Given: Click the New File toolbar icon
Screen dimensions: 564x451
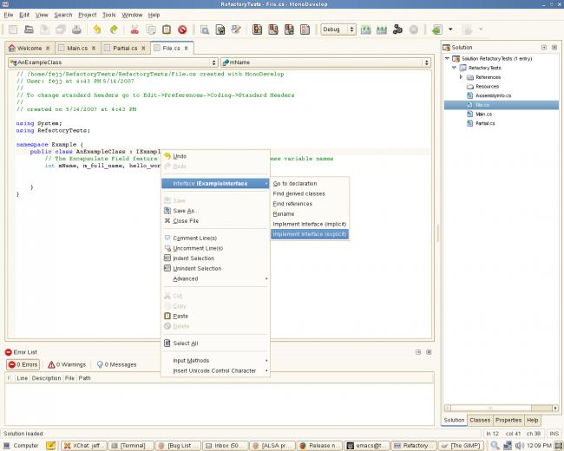Looking at the screenshot, I should (x=13, y=29).
